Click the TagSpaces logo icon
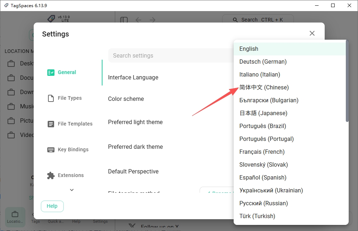358x231 pixels. 51,19
